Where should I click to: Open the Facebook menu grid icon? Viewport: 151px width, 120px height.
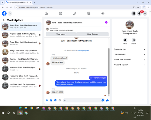(x=133, y=13)
